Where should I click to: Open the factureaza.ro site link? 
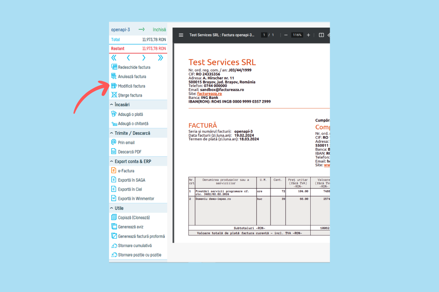point(209,94)
